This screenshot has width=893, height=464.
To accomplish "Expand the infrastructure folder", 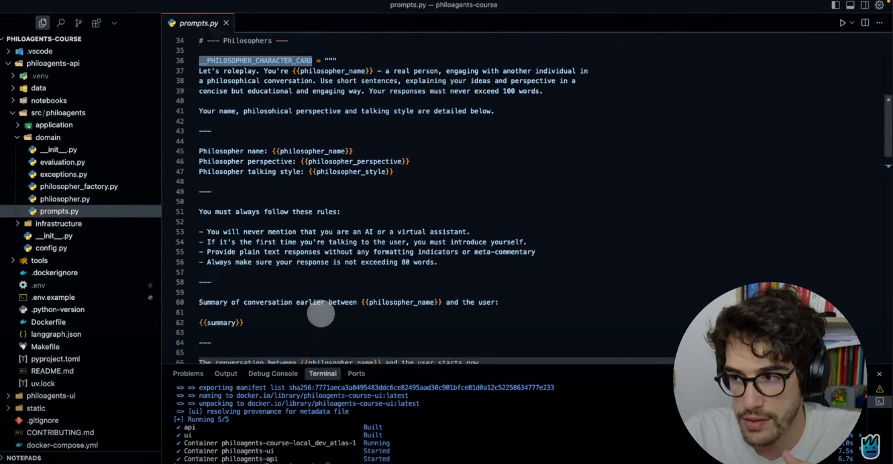I will coord(81,224).
